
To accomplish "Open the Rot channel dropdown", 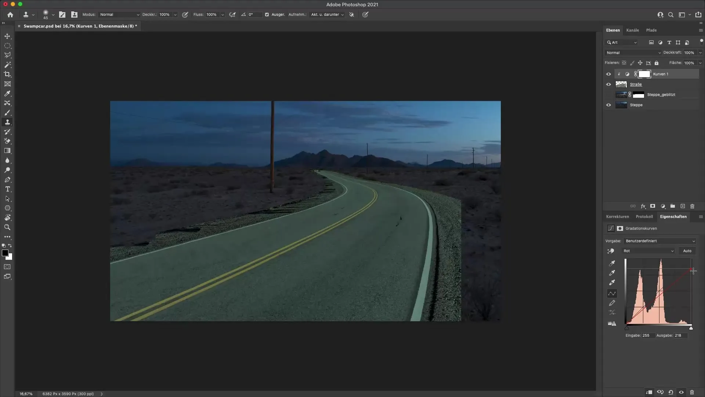I will 648,251.
